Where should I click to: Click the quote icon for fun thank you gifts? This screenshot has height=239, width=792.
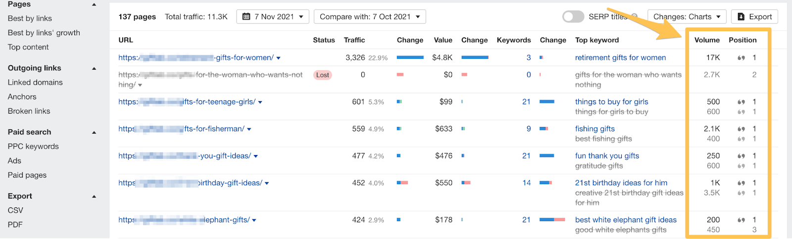click(741, 156)
